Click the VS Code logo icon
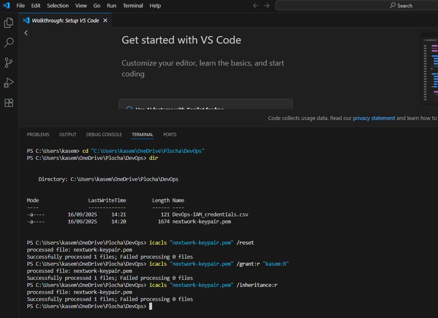The image size is (438, 318). pyautogui.click(x=6, y=5)
